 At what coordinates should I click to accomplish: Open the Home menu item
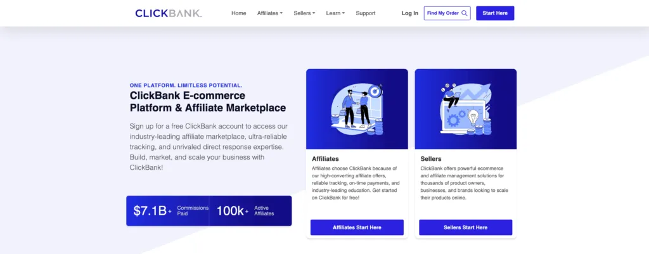click(239, 13)
